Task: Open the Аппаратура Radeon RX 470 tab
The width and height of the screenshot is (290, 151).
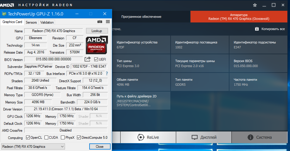Action: pos(239,17)
